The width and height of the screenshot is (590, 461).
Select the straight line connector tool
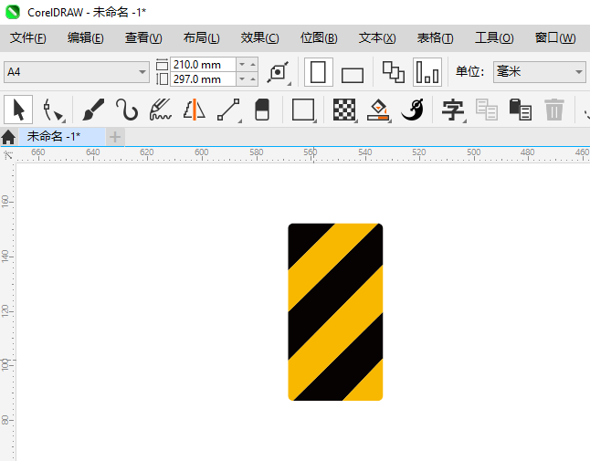[x=228, y=110]
